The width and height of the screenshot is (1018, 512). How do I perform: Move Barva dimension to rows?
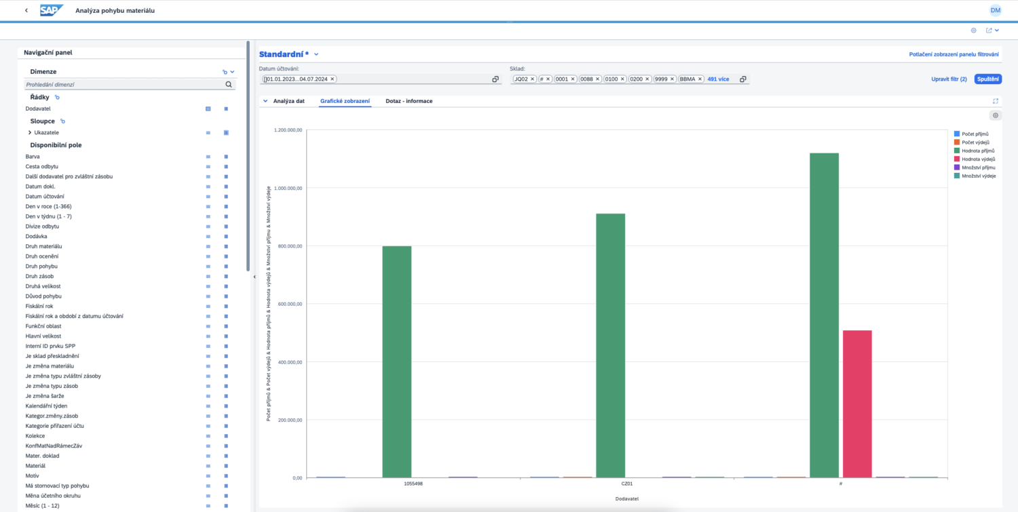point(208,157)
